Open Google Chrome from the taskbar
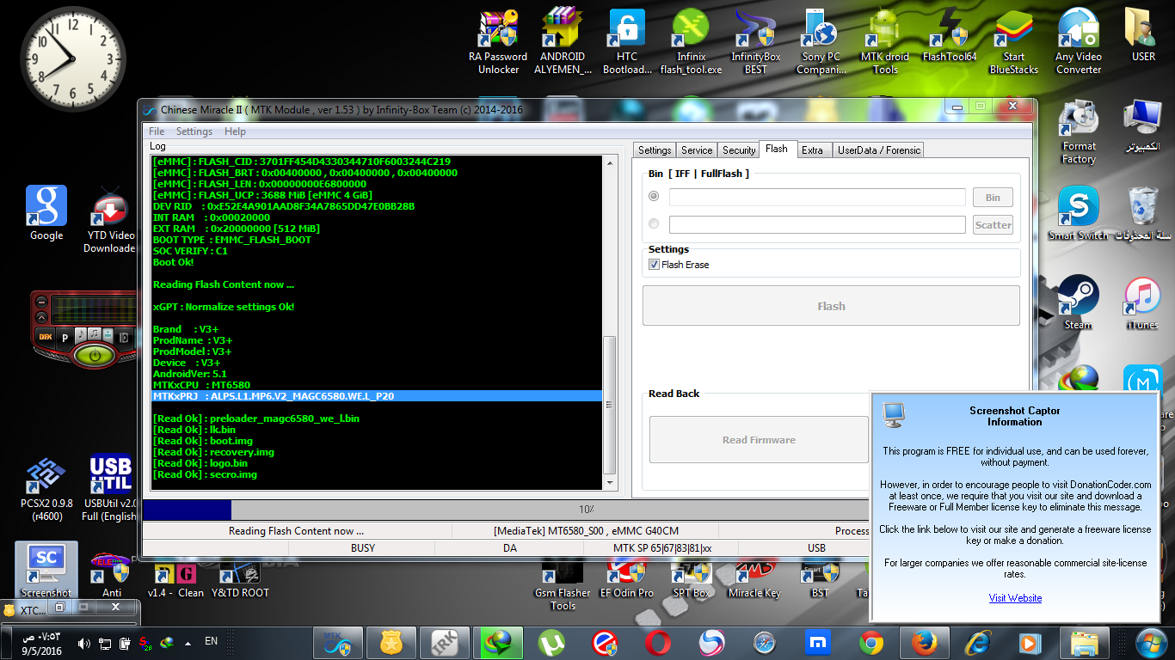Screen dimensions: 1175x660 871,643
